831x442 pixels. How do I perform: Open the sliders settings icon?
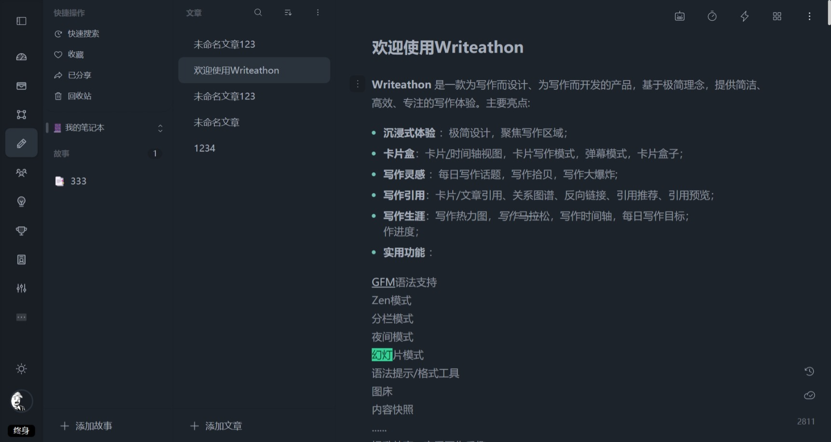pos(21,288)
